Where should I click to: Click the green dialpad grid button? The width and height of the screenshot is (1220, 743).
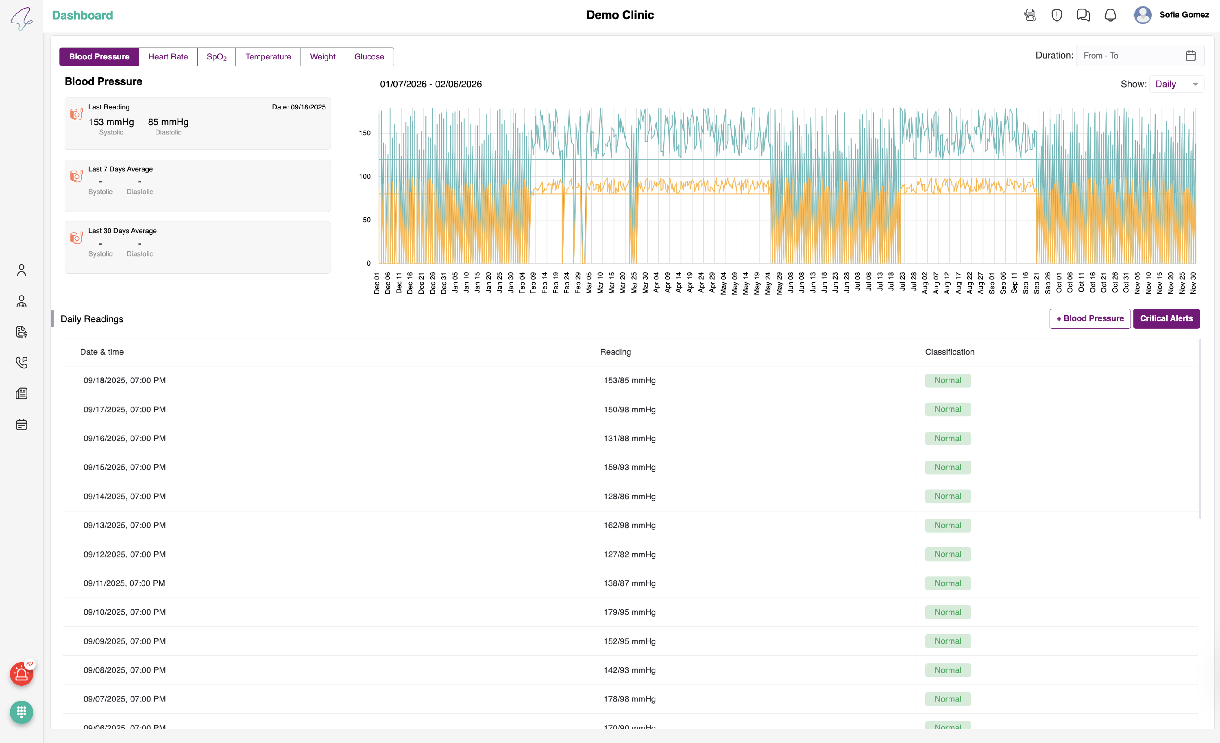pos(21,712)
